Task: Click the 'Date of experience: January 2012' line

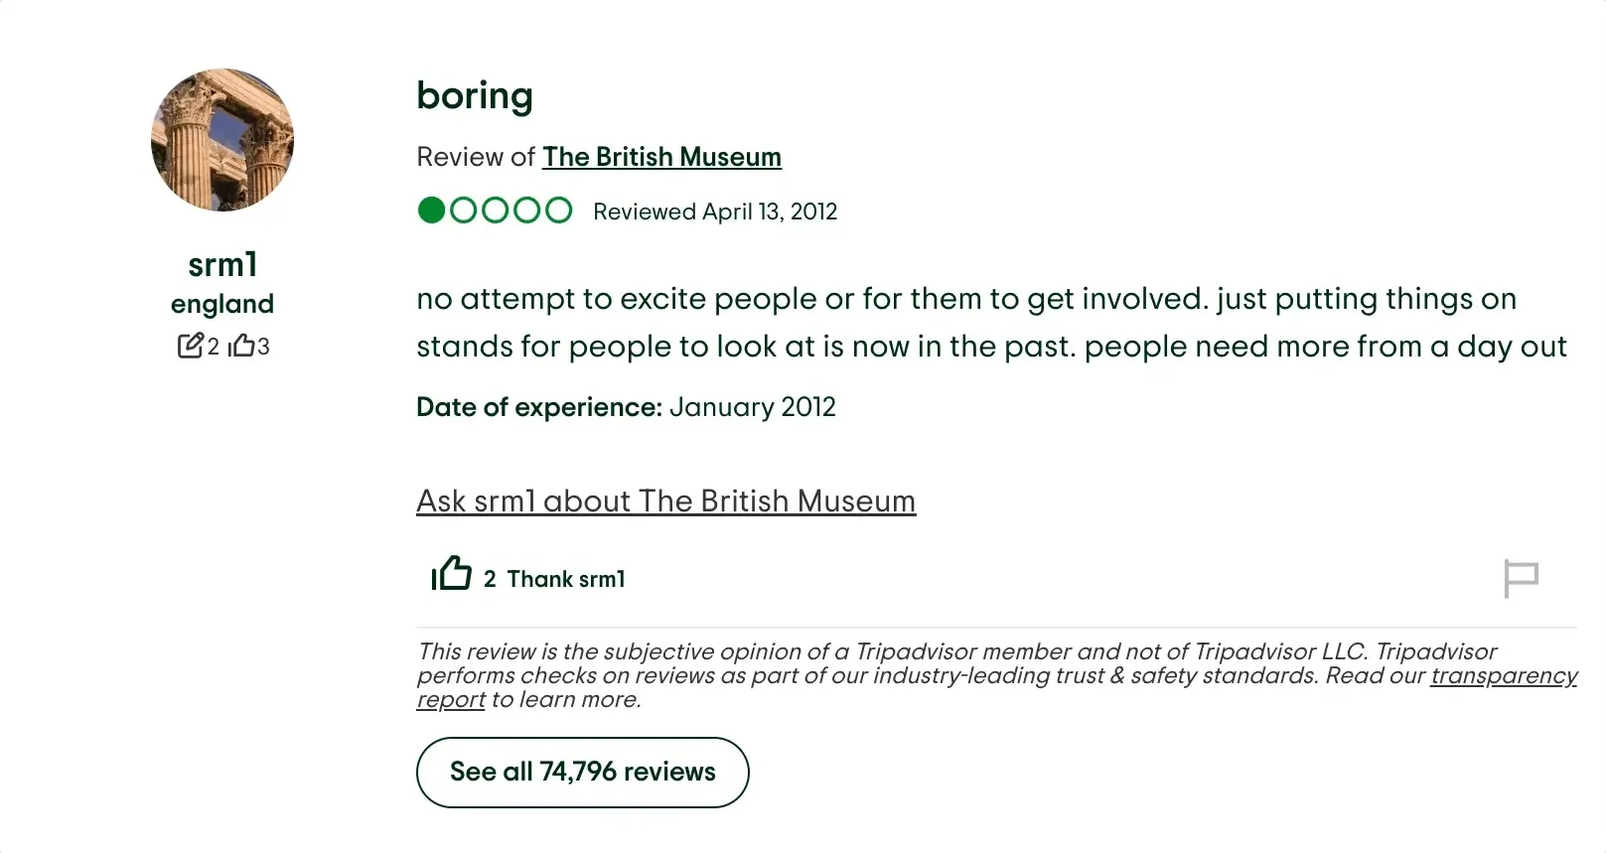Action: click(626, 407)
